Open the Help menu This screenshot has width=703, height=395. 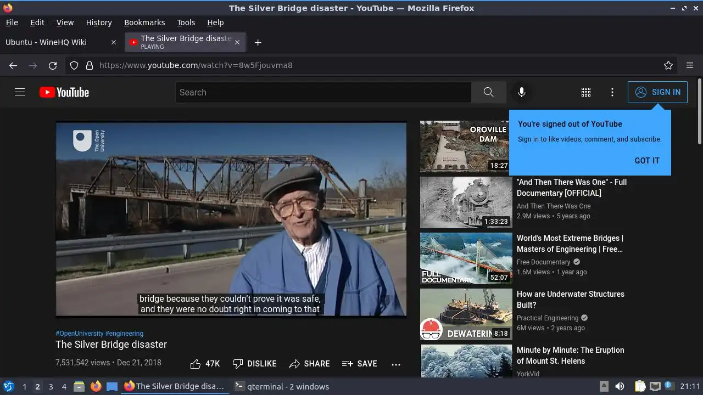(x=215, y=22)
